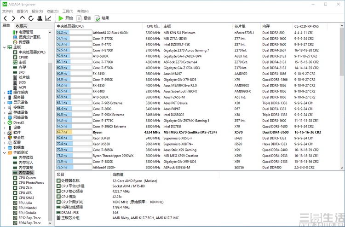
Task: Collapse the 主板 tree node
Action: 5,47
